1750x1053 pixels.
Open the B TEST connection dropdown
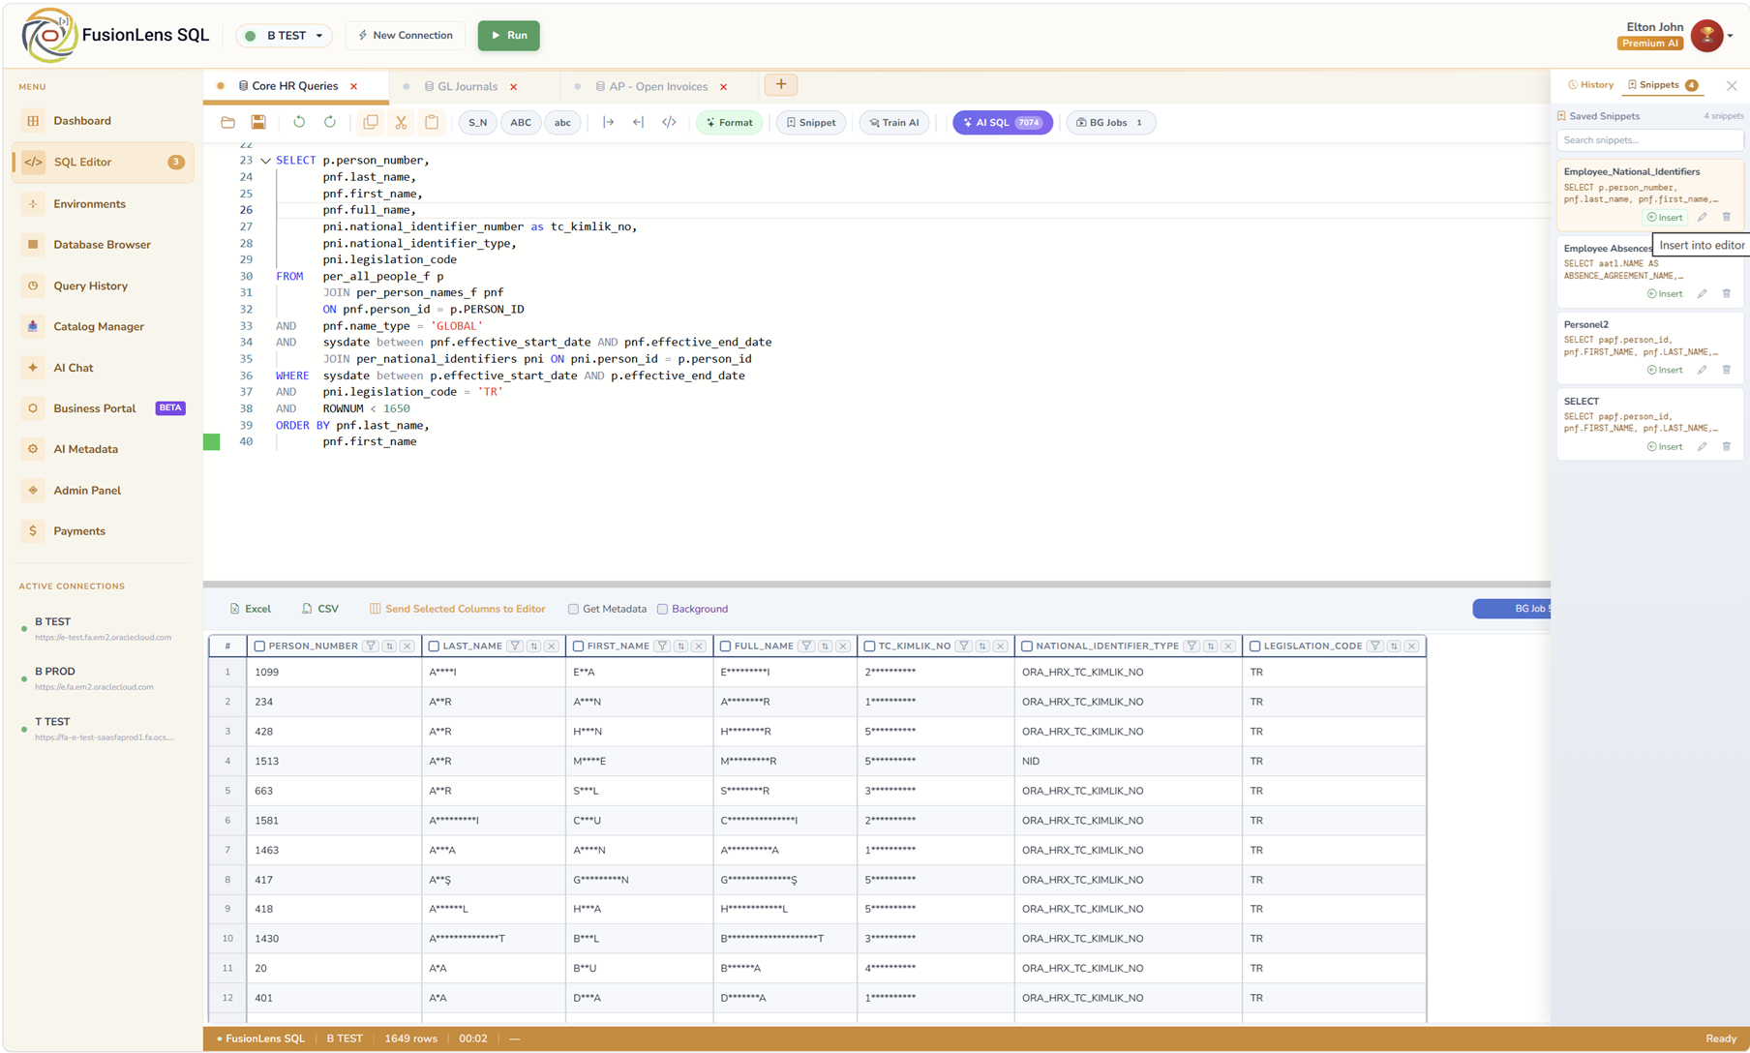point(285,36)
